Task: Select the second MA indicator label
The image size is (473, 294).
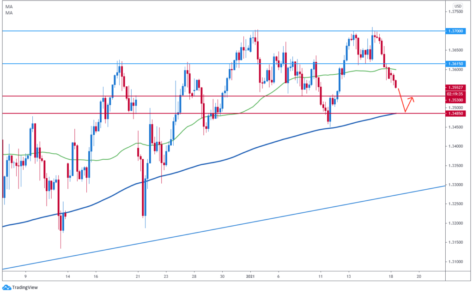Action: (x=9, y=13)
